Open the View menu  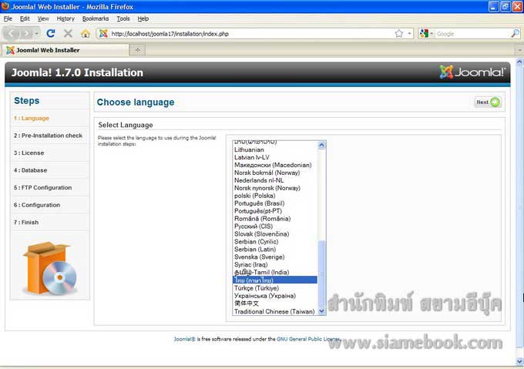coord(43,18)
